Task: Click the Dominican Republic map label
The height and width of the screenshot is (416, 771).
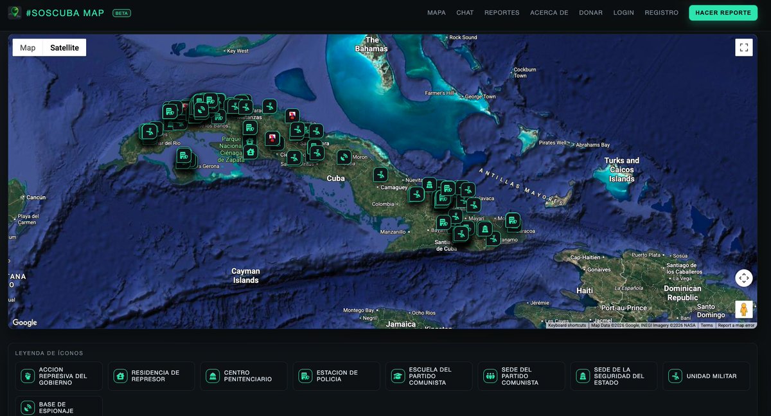Action: point(682,293)
